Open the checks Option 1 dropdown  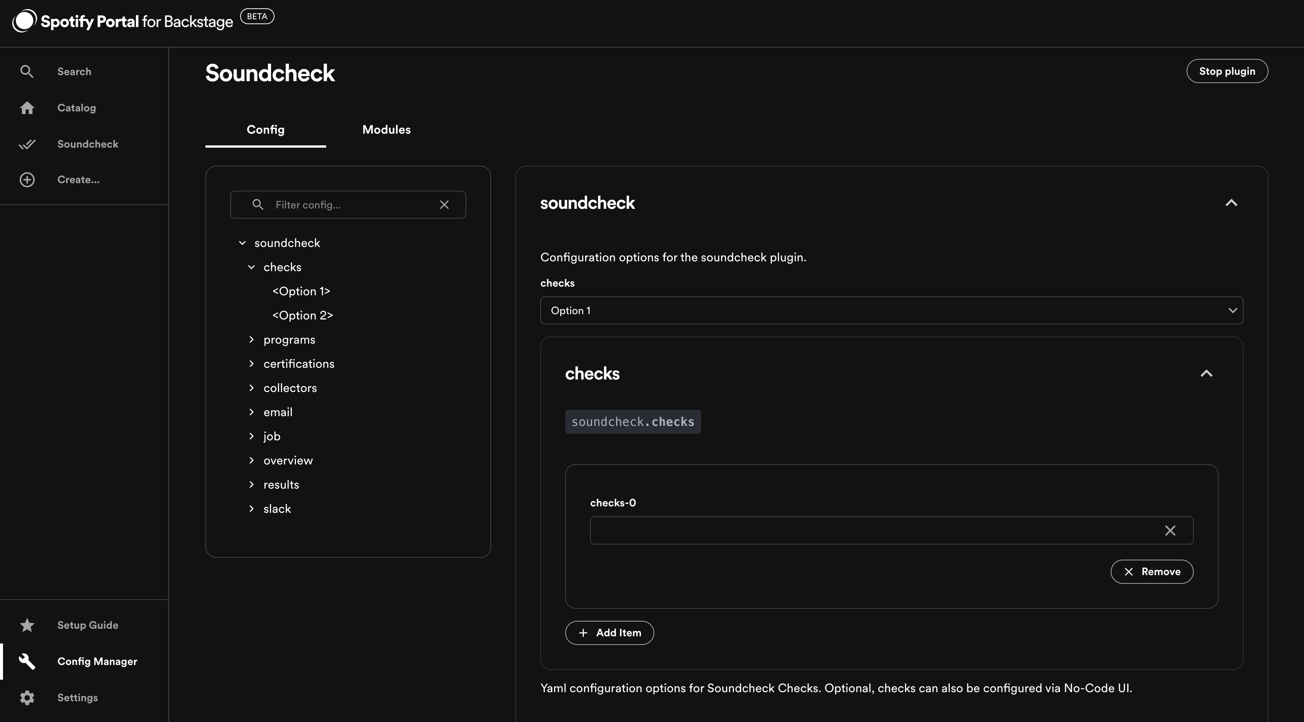[891, 310]
